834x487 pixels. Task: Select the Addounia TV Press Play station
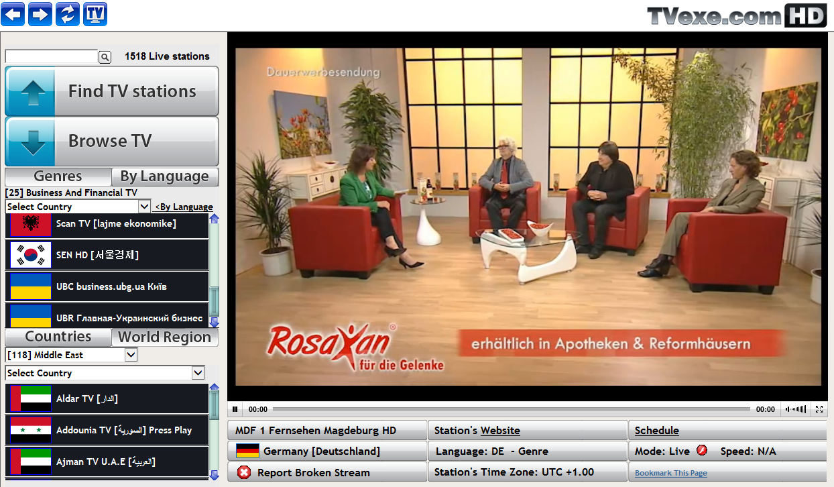(x=107, y=430)
